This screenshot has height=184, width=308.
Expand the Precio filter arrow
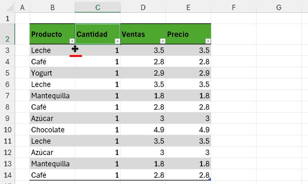click(x=208, y=41)
